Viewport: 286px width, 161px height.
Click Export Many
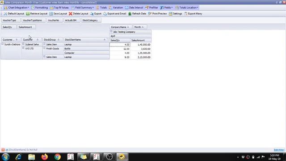click(193, 14)
